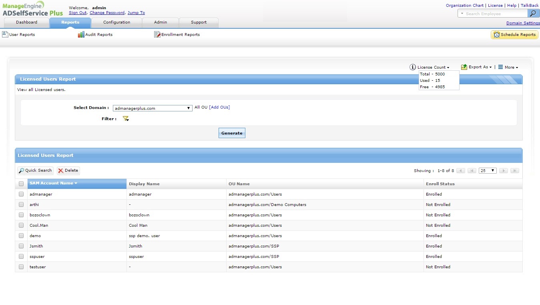Screen dimensions: 540x305
Task: Click the search employee magnifier icon
Action: coord(533,14)
